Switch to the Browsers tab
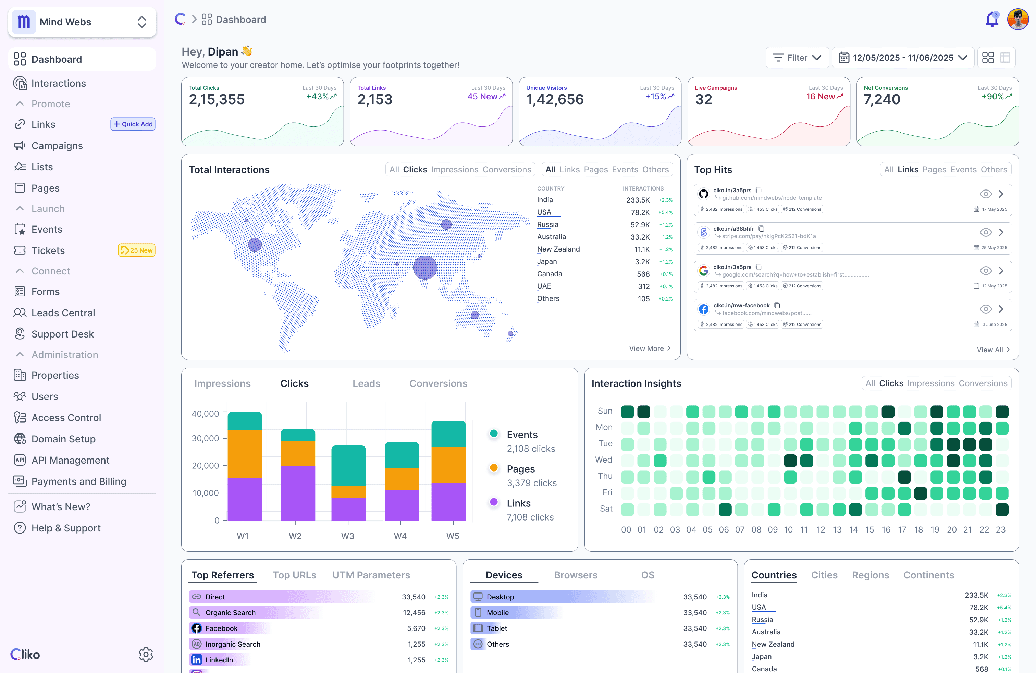 click(576, 575)
